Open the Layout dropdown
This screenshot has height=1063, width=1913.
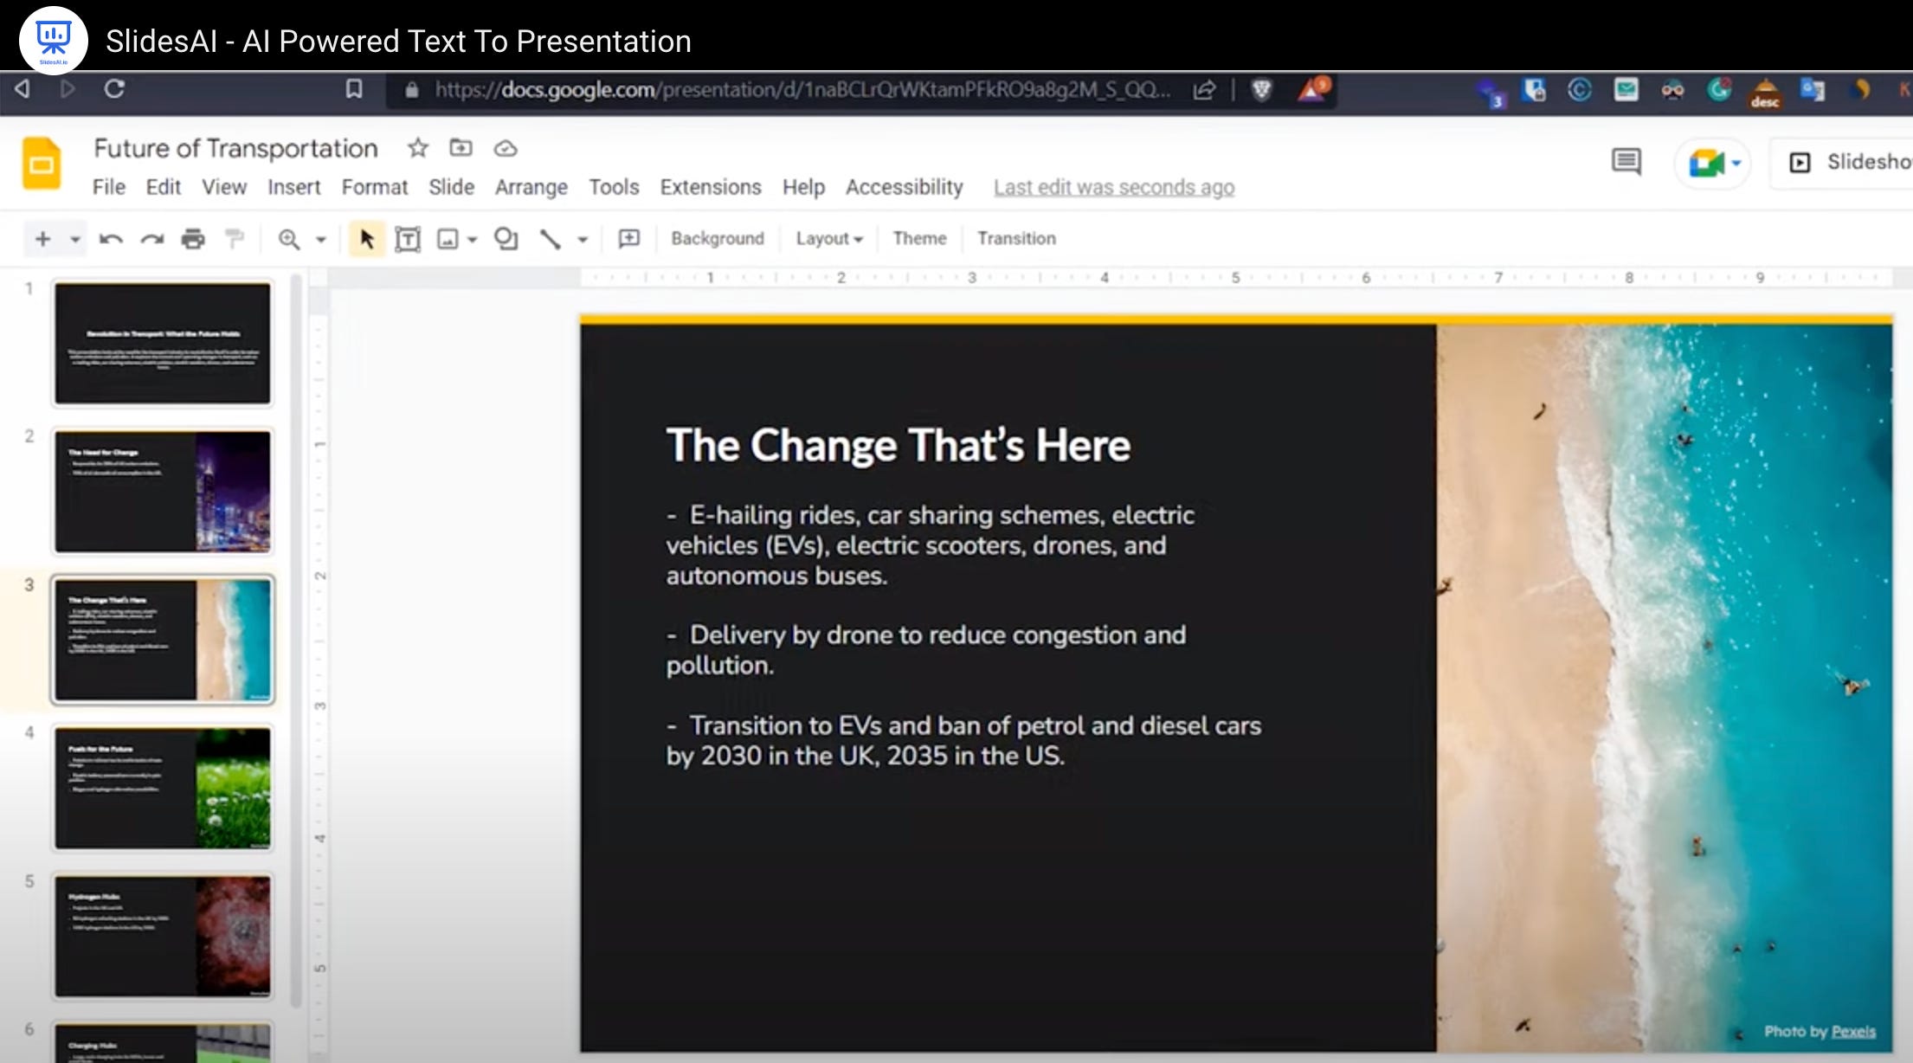(x=829, y=238)
